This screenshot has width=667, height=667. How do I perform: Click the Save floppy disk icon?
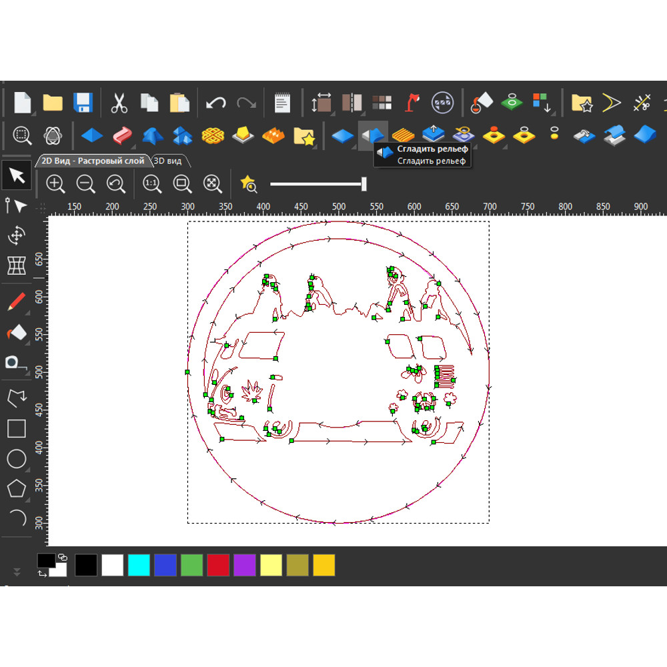[x=83, y=103]
